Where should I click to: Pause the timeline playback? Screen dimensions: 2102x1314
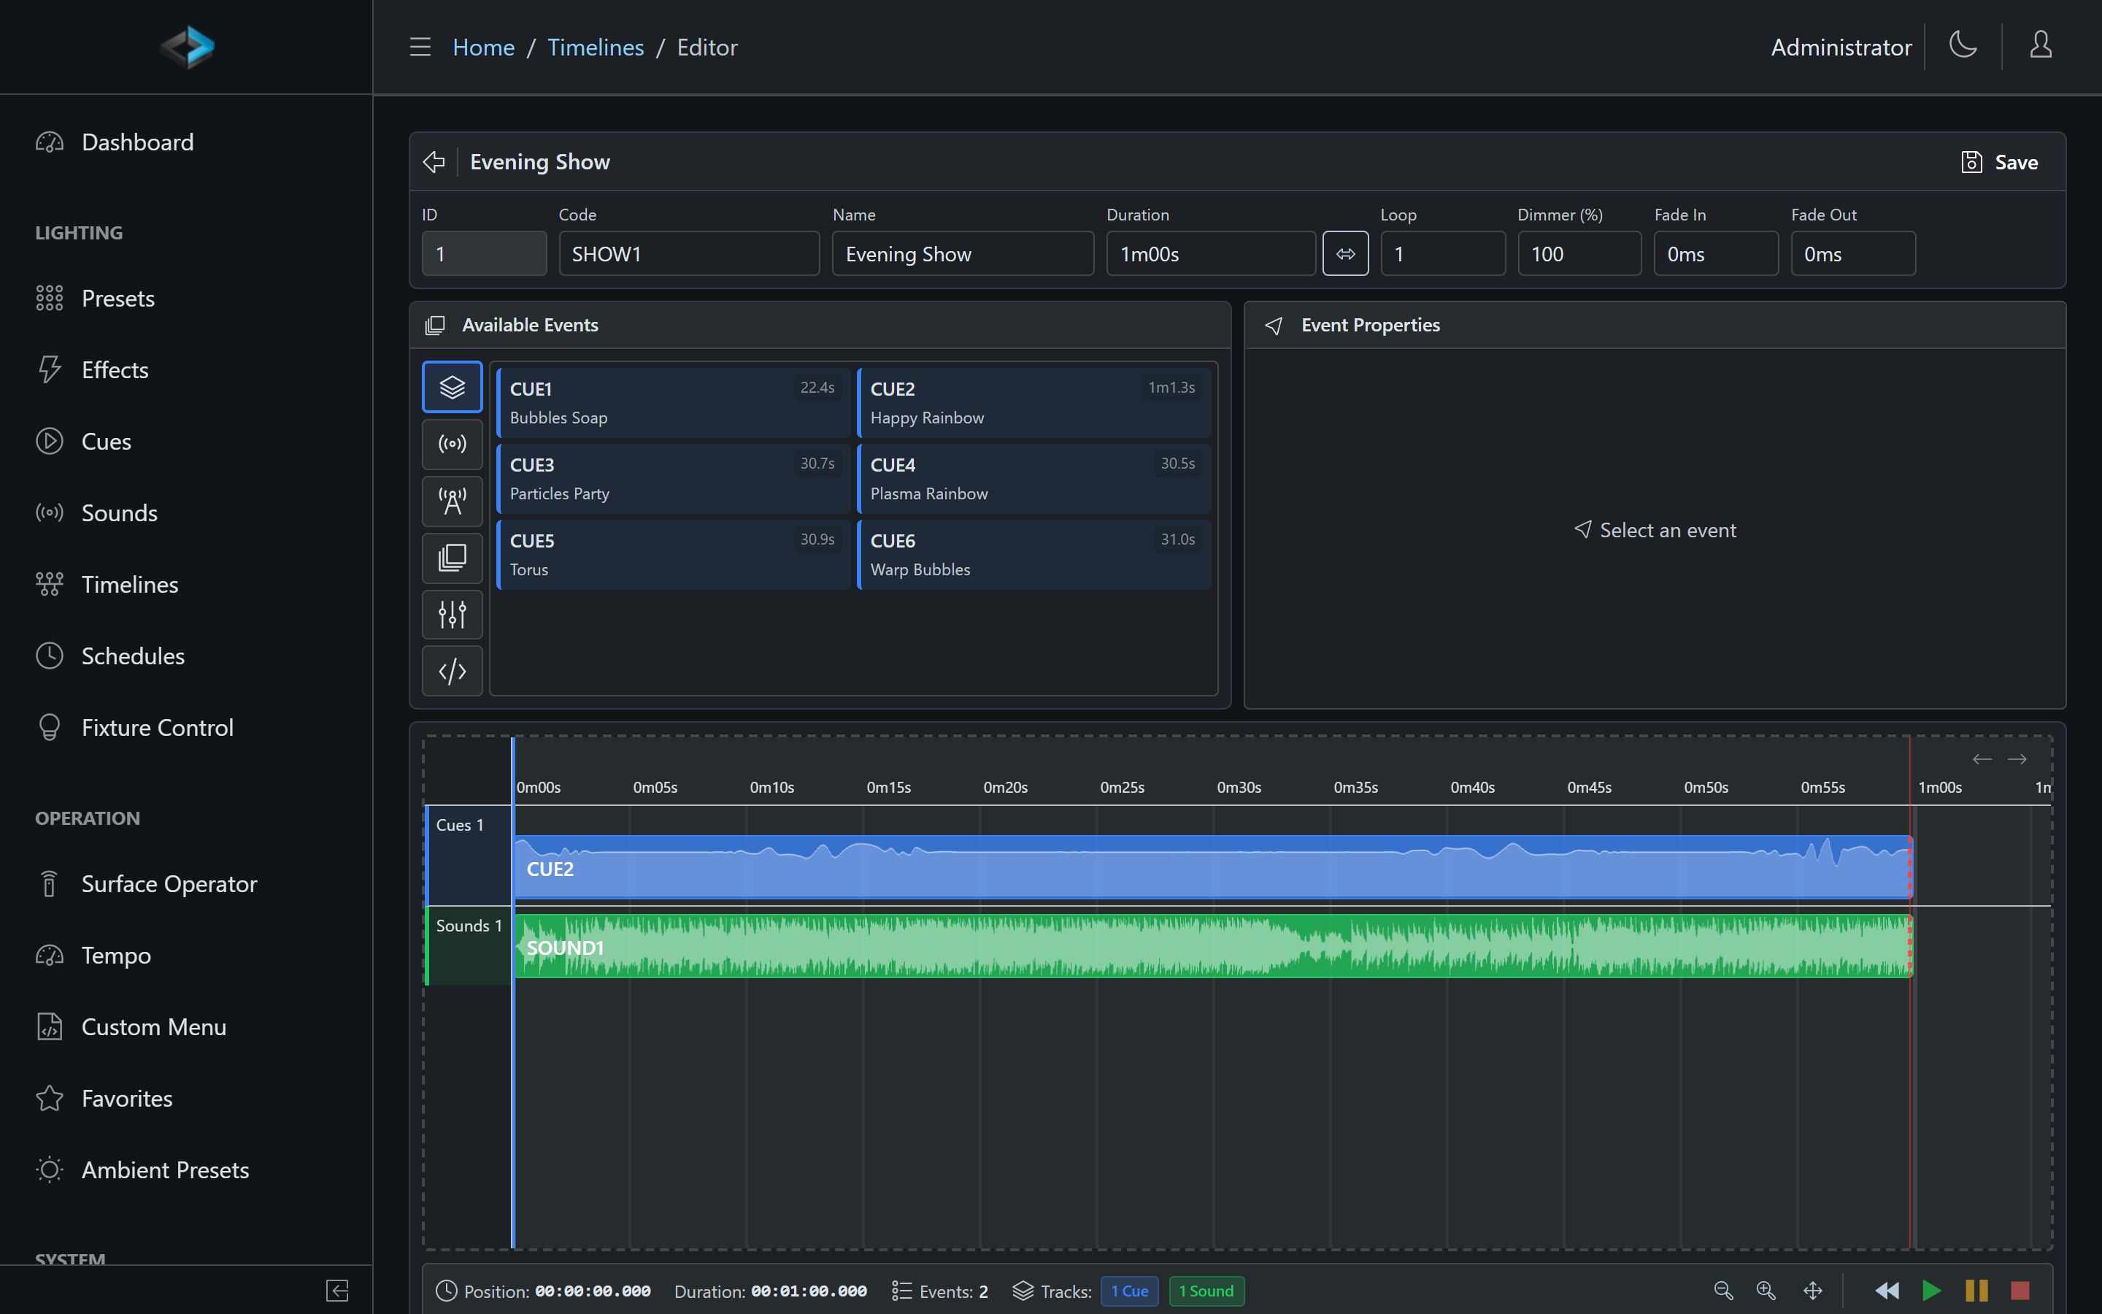click(1977, 1291)
